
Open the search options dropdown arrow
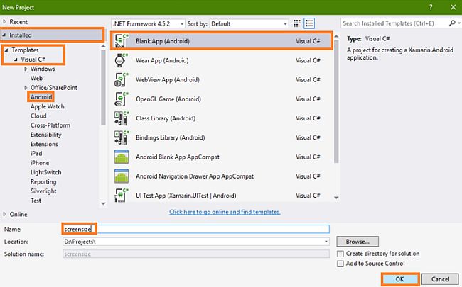pos(459,23)
